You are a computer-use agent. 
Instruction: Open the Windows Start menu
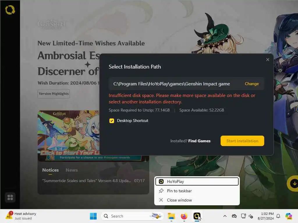point(93,216)
